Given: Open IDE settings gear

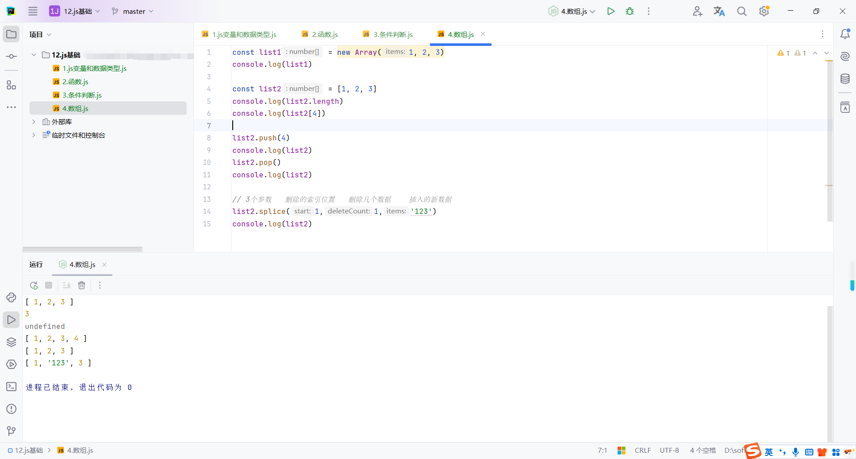Looking at the screenshot, I should pyautogui.click(x=764, y=11).
